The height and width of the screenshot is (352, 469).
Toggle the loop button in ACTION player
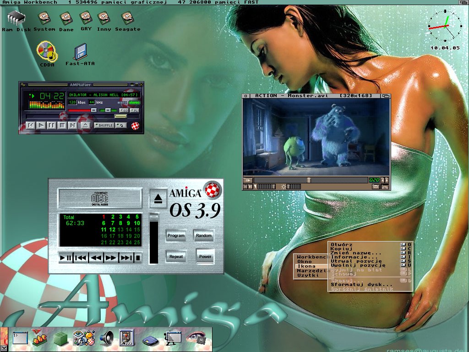[376, 187]
